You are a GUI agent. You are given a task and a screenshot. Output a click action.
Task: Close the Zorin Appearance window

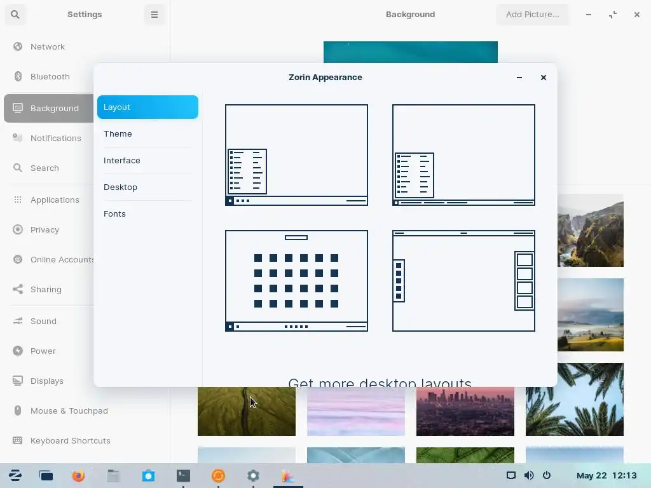(x=544, y=78)
